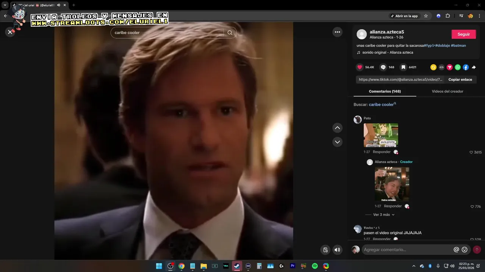
Task: Click Abrir en la app button
Action: (404, 16)
